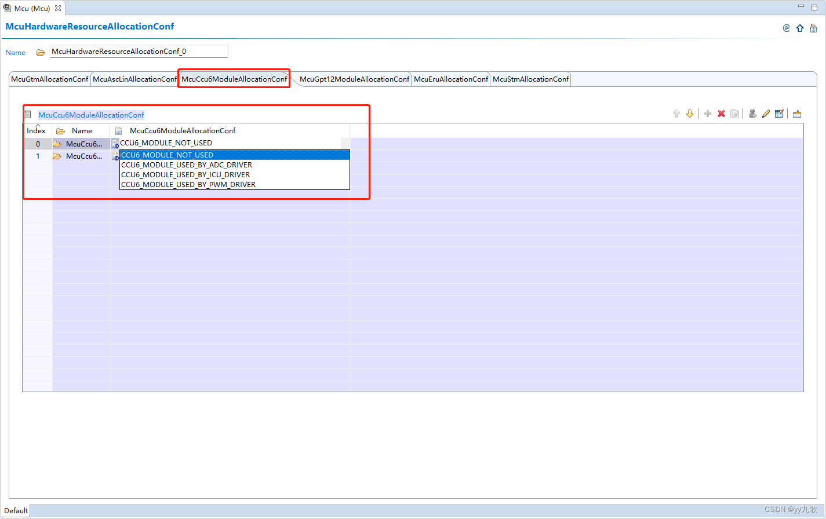
Task: Switch to McuGtmAllocationConf tab
Action: [x=50, y=79]
